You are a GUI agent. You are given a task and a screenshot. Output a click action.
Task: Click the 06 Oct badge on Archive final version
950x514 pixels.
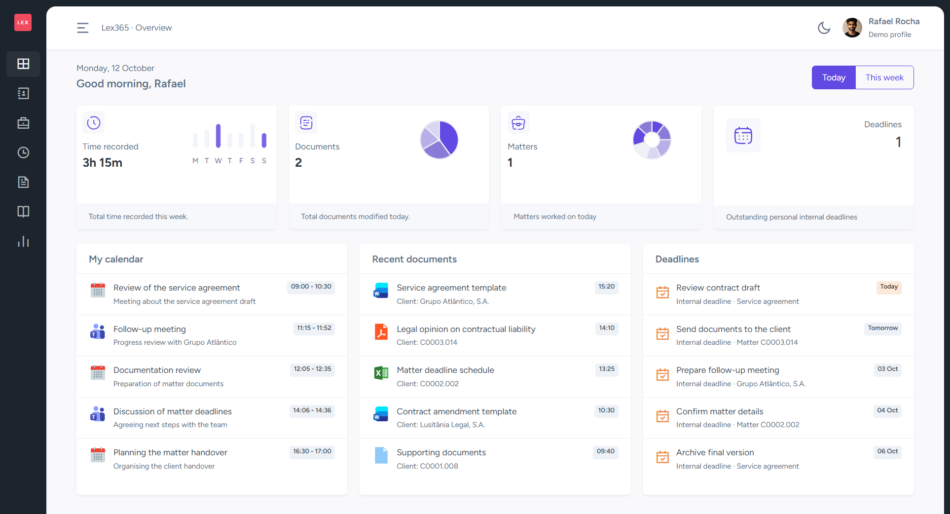(887, 452)
